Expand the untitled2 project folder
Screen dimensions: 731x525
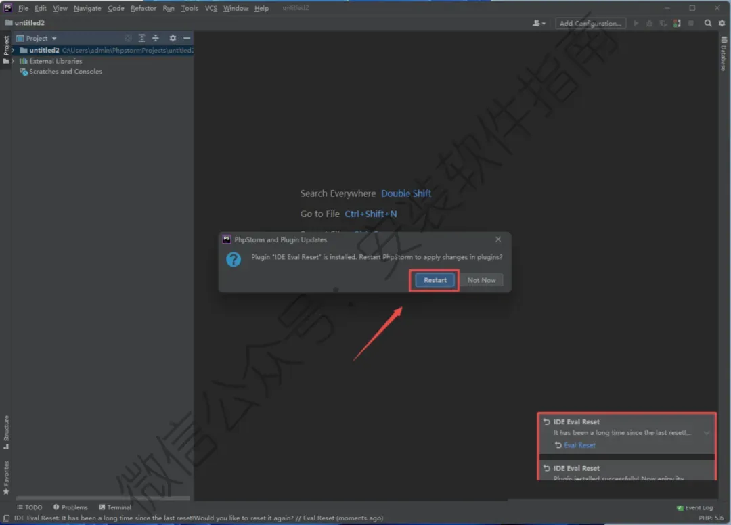tap(13, 50)
